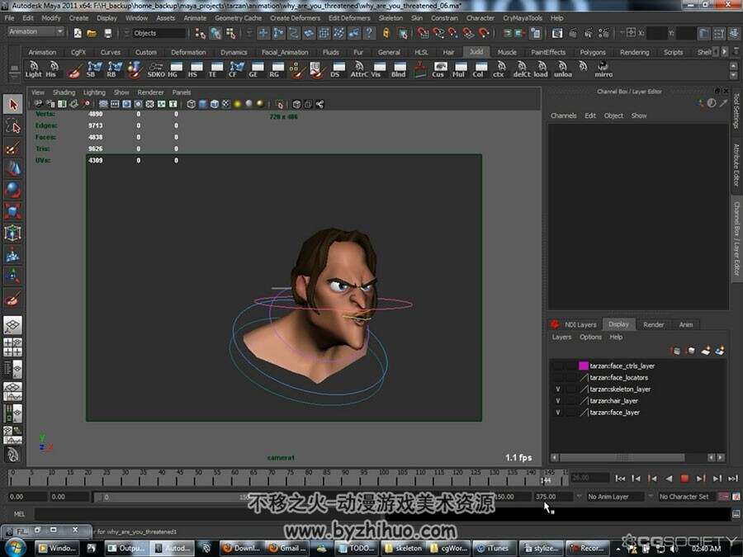The width and height of the screenshot is (743, 557).
Task: Toggle display type box of tarzan:skeleton_layer
Action: 571,389
